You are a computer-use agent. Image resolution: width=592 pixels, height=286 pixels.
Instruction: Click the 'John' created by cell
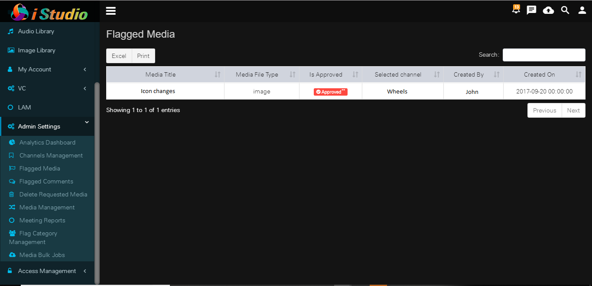(x=473, y=91)
